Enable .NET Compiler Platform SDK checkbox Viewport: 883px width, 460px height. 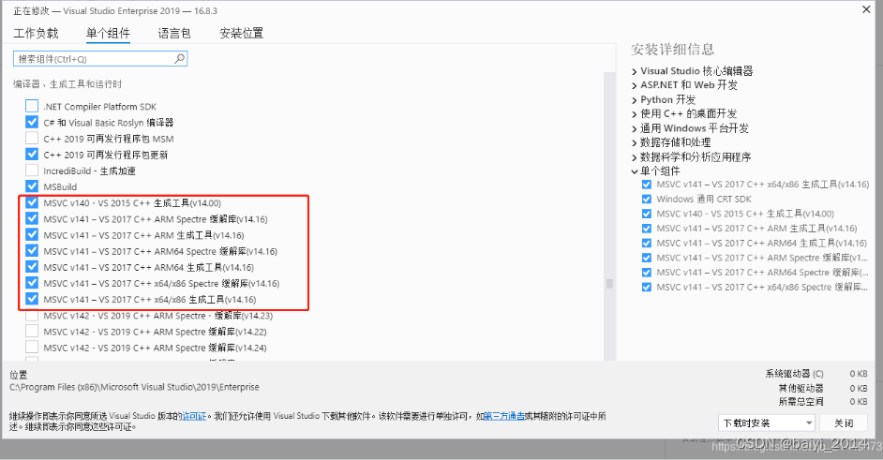[32, 106]
